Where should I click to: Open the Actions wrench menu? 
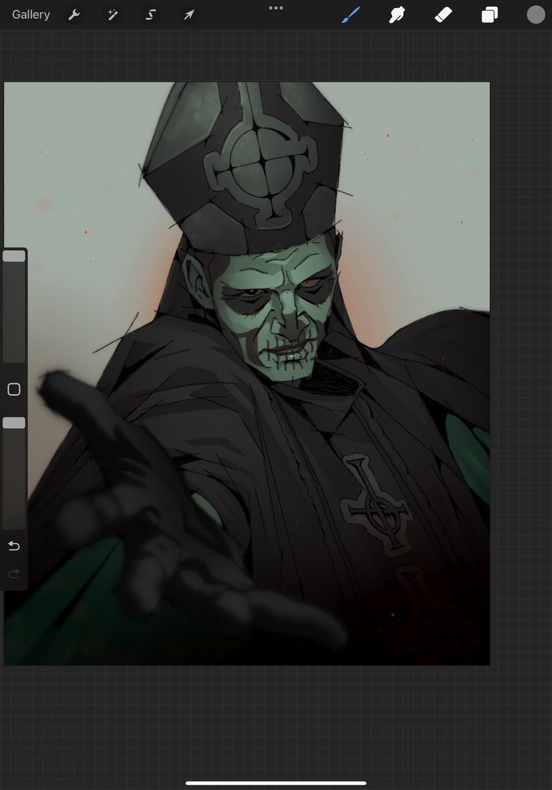click(x=73, y=14)
